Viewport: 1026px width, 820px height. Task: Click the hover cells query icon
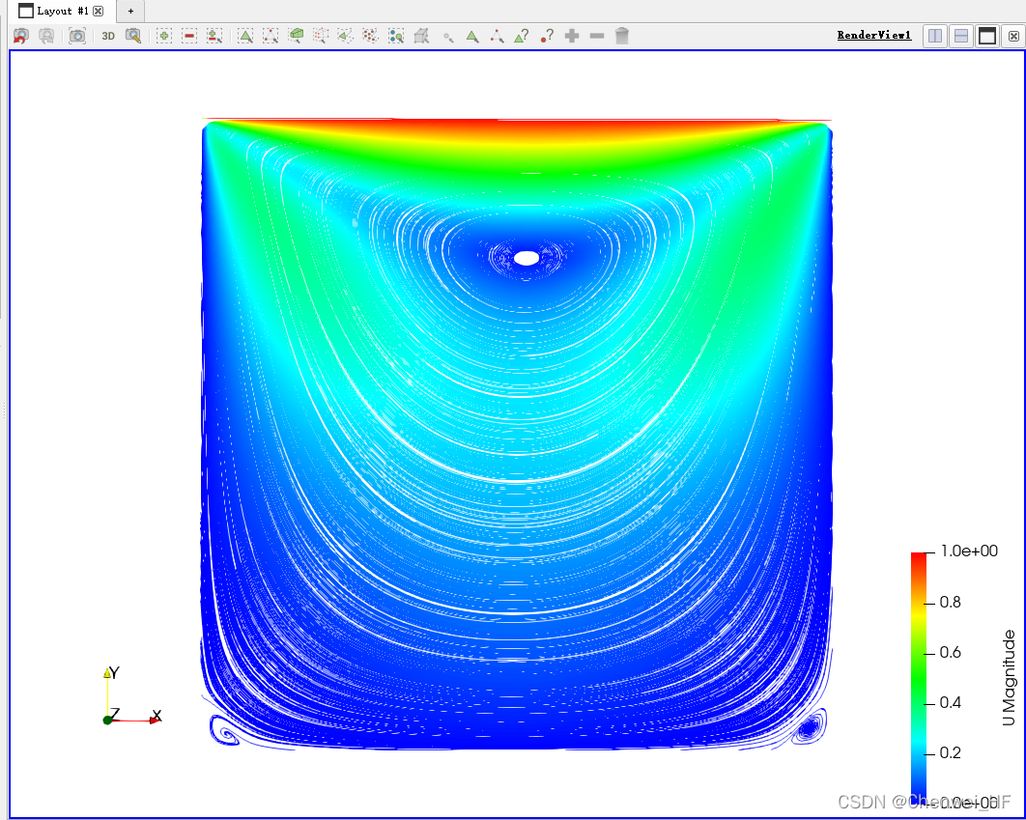click(522, 36)
